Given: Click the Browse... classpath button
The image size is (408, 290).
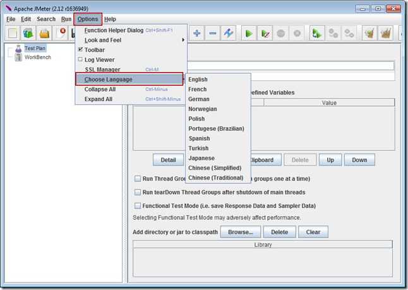Looking at the screenshot, I should point(241,232).
